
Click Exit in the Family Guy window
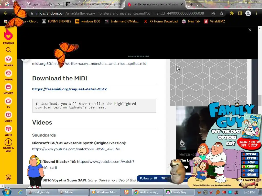231,143
